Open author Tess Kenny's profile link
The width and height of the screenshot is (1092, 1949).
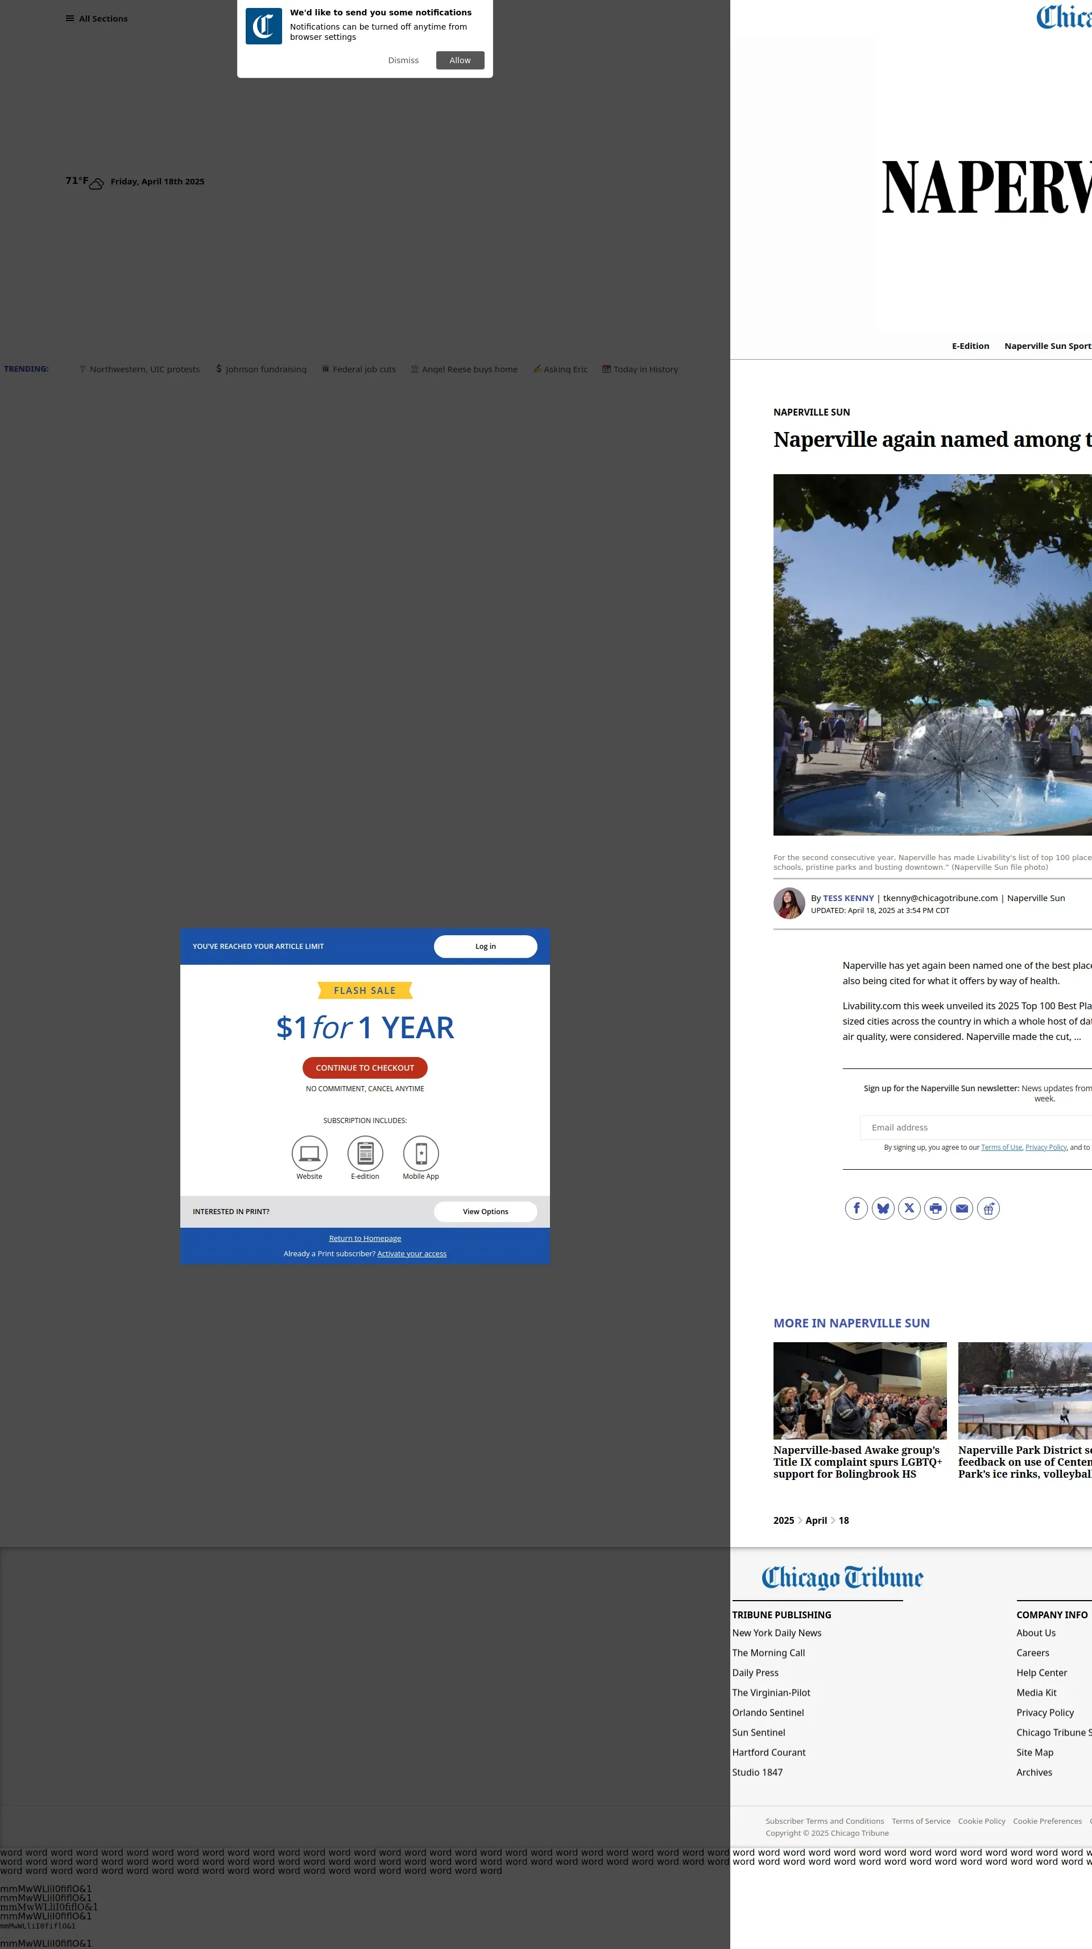pyautogui.click(x=848, y=898)
